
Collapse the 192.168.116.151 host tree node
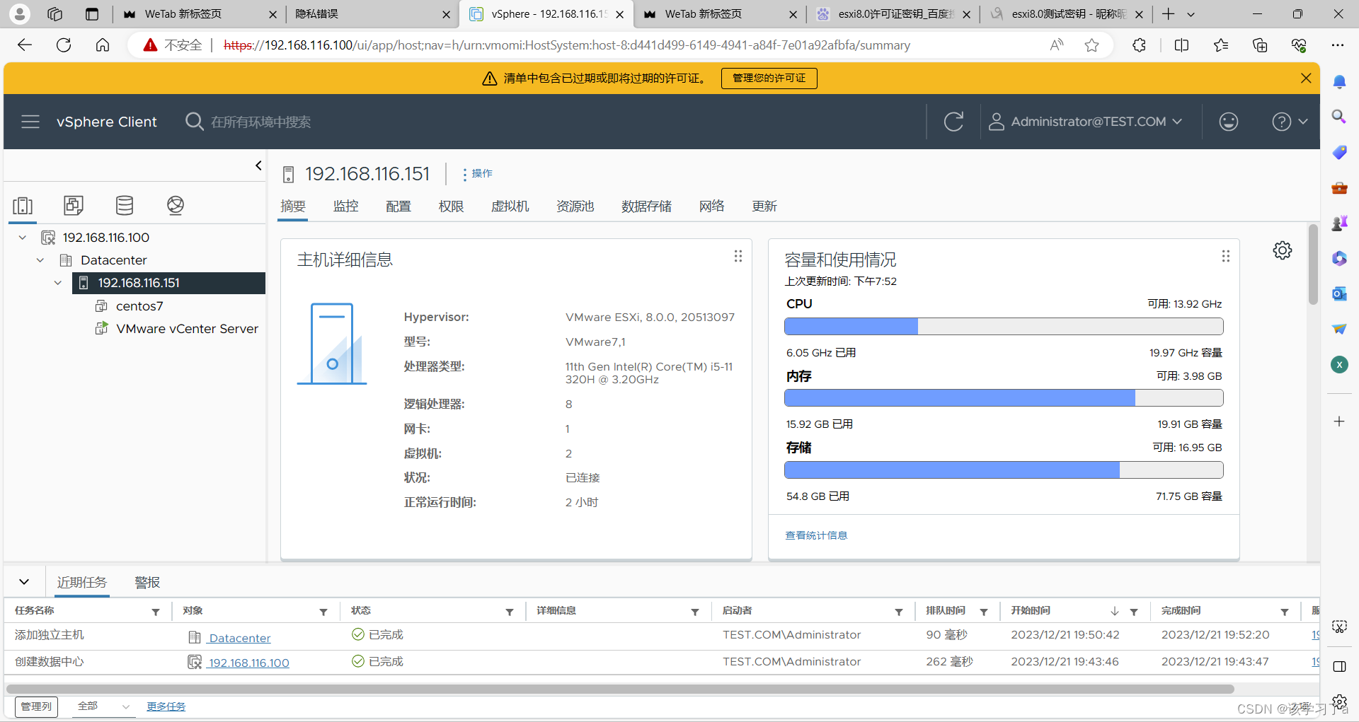(x=58, y=283)
